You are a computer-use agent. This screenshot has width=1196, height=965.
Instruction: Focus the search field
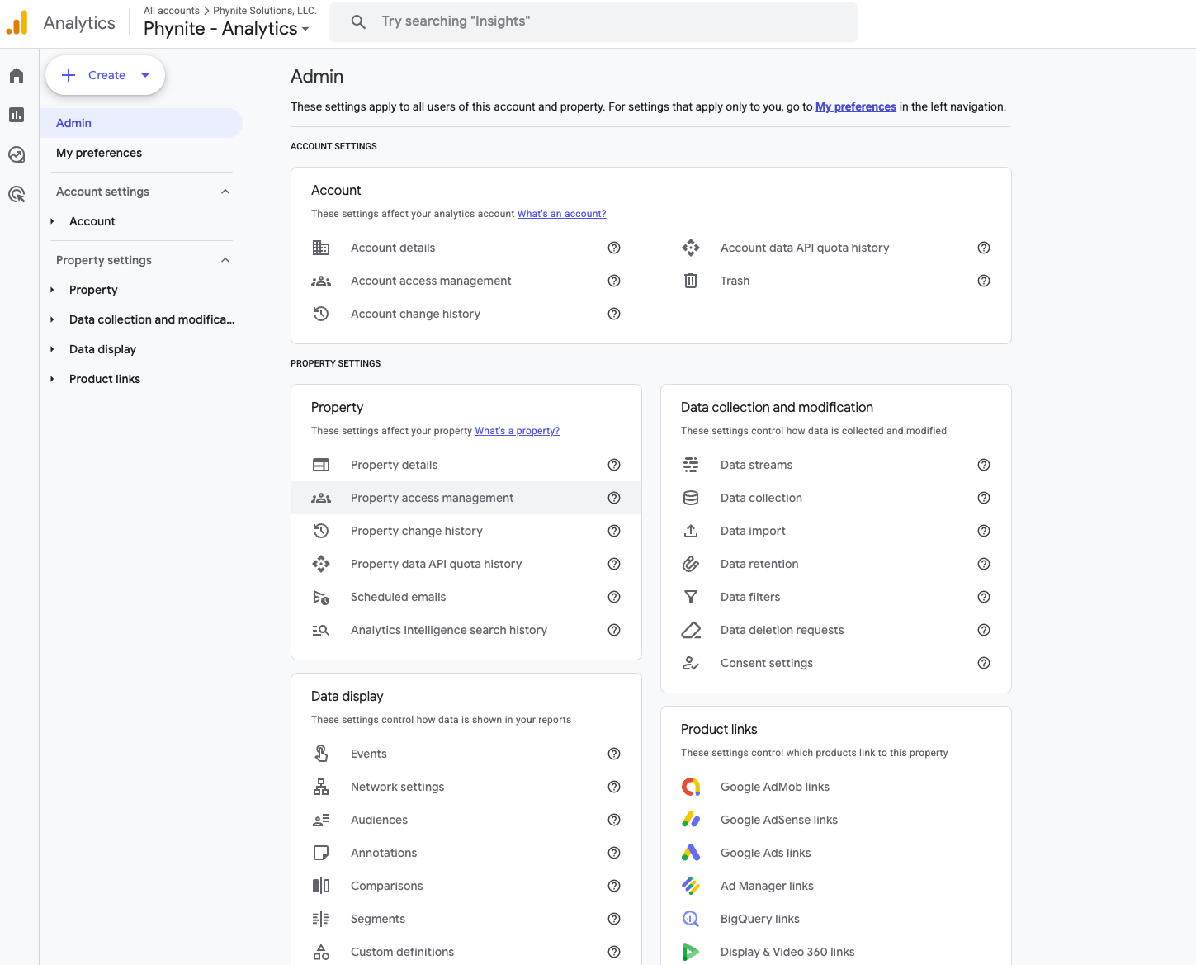(593, 22)
